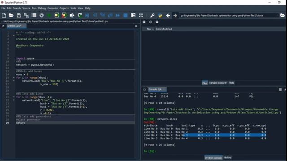The width and height of the screenshot is (287, 161).
Task: Switch to the History tab
Action: tap(227, 157)
